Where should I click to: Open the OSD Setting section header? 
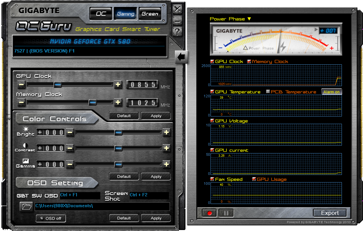pos(57,183)
